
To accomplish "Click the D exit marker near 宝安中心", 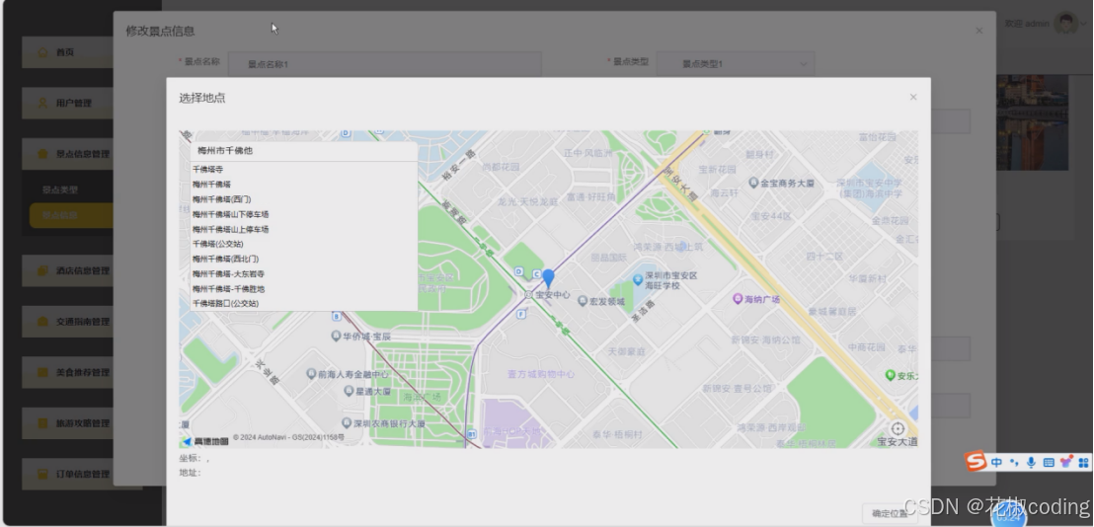I will coord(518,271).
